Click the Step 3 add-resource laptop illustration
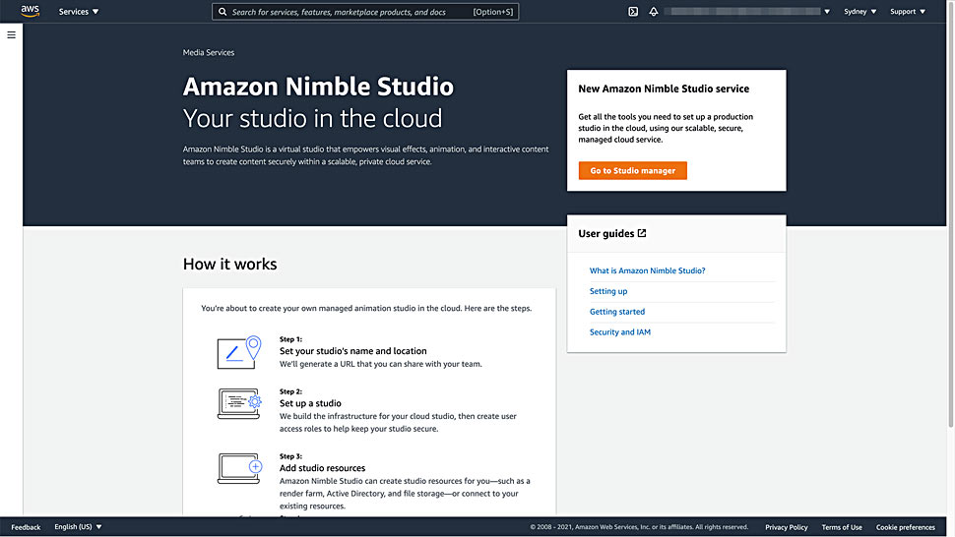The image size is (955, 537). coord(239,468)
